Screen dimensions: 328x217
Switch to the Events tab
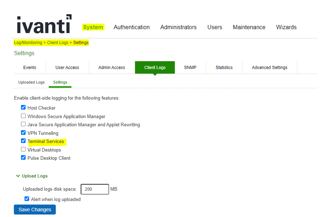[x=29, y=68]
